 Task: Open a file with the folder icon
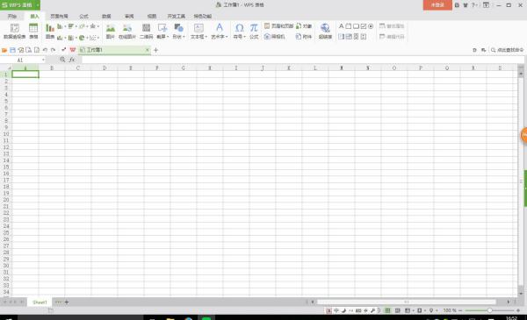(4, 50)
